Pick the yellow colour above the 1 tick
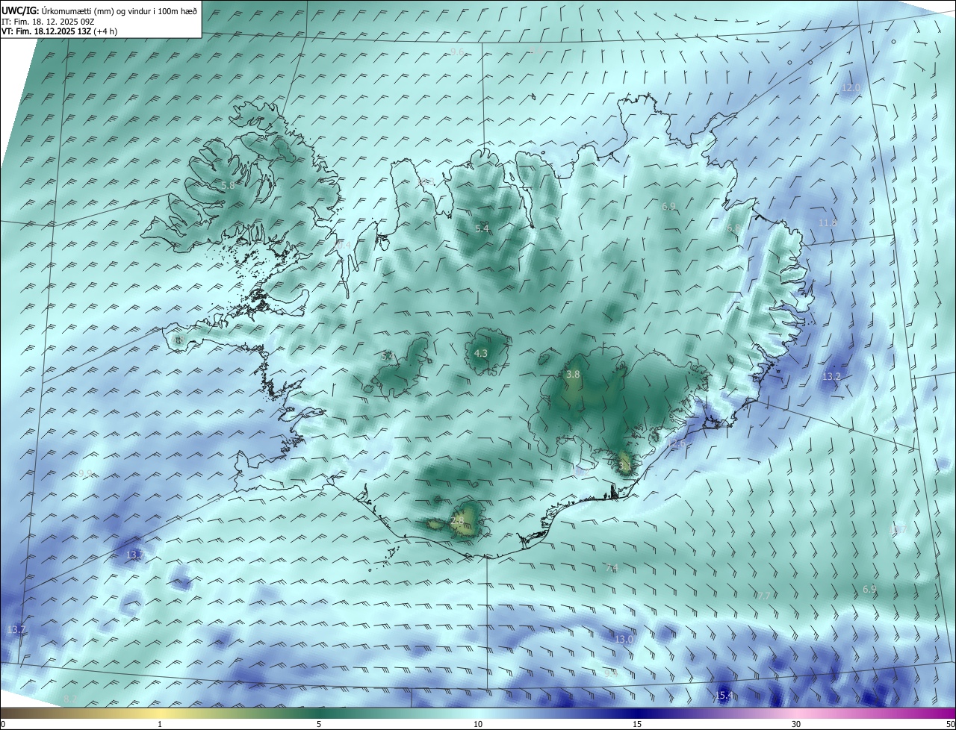Viewport: 956px width, 730px height. pyautogui.click(x=160, y=713)
